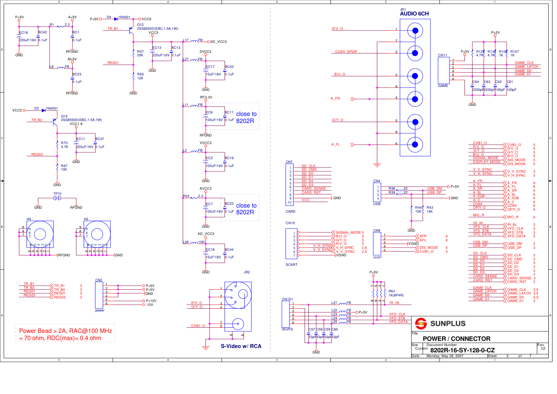Select the CN4 USB connector body

377,192
